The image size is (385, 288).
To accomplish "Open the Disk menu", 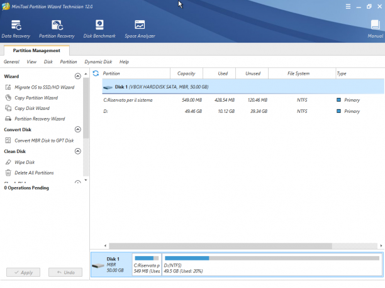I will point(48,61).
